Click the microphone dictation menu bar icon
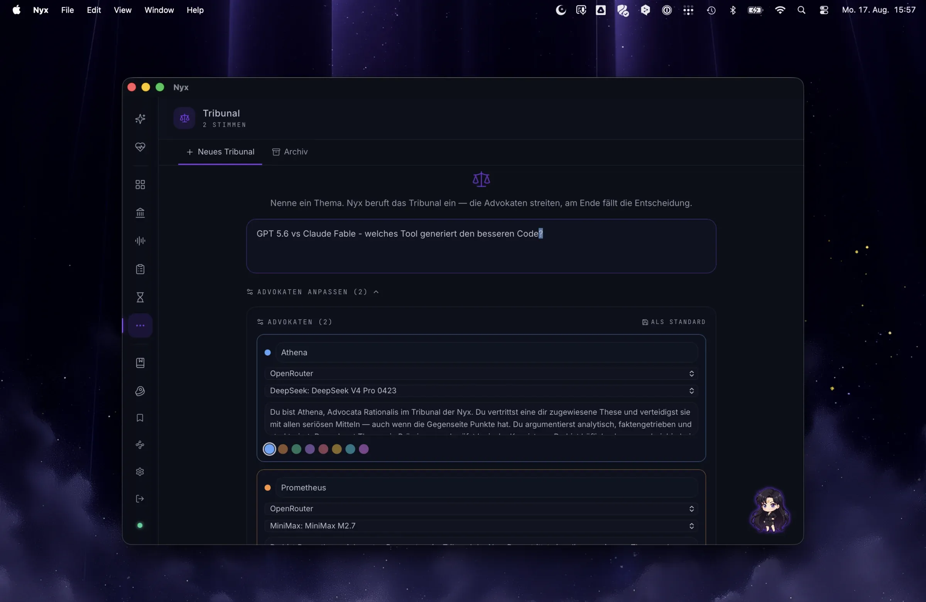Image resolution: width=926 pixels, height=602 pixels. [x=581, y=10]
